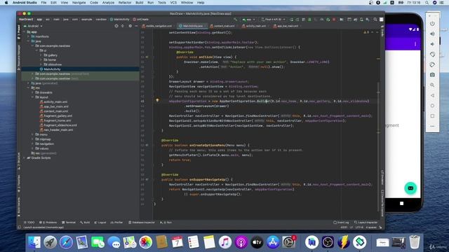449x252 pixels.
Task: Open the Build menu
Action: pos(140,3)
